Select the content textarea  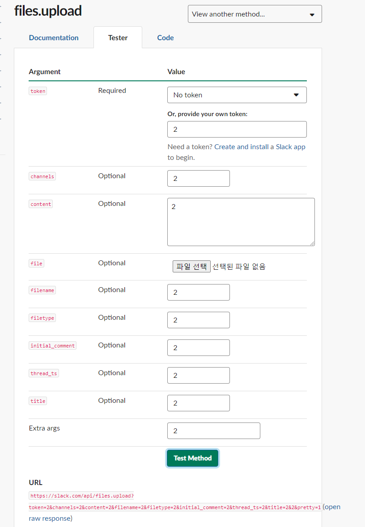[x=241, y=222]
